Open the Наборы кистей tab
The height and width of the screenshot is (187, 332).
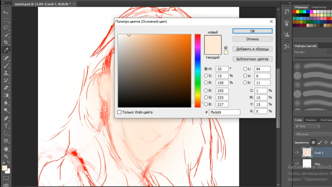pyautogui.click(x=305, y=46)
